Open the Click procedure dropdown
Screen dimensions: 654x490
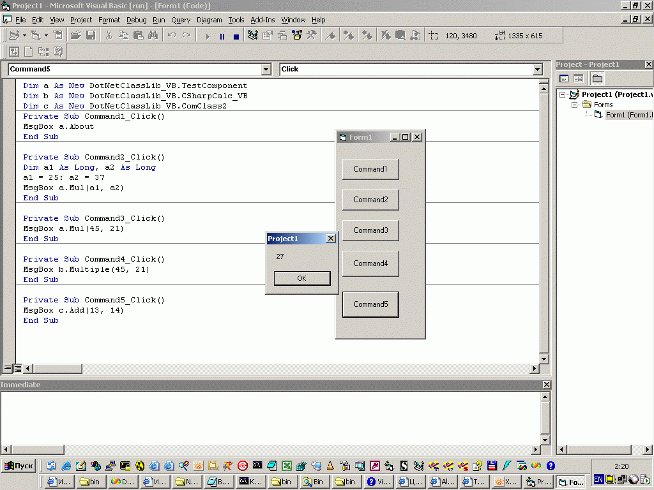click(x=537, y=69)
